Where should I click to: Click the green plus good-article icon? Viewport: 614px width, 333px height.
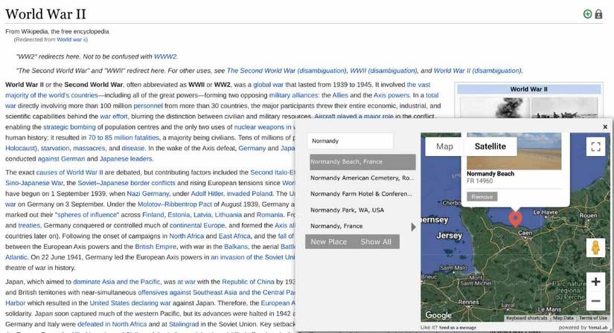(587, 14)
